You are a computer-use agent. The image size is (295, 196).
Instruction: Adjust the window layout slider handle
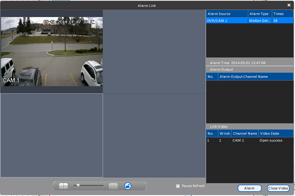[78, 185]
